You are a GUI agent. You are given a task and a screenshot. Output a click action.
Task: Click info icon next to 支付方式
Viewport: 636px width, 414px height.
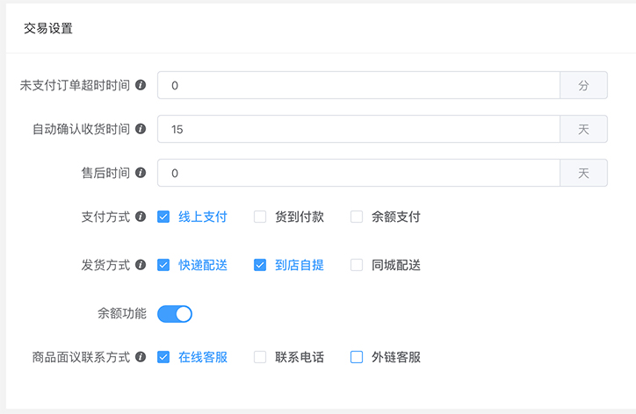point(141,217)
